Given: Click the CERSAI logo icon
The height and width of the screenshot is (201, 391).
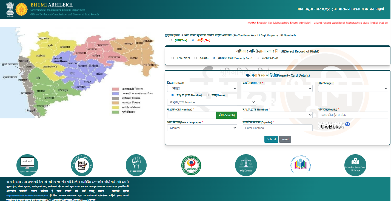Looking at the screenshot, I should [191, 165].
